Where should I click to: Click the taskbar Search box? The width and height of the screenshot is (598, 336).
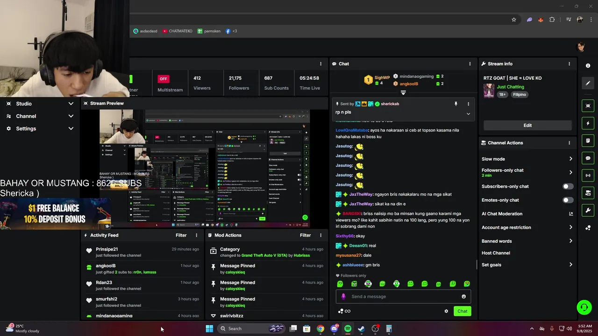(x=252, y=329)
